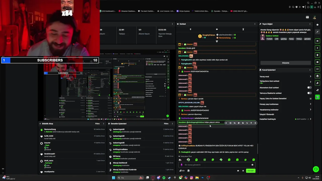Pin the hovered huzuben message

click(x=251, y=123)
